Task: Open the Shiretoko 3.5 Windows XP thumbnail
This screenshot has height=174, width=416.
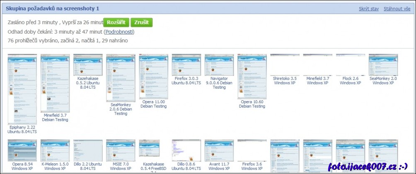Action: [285, 65]
